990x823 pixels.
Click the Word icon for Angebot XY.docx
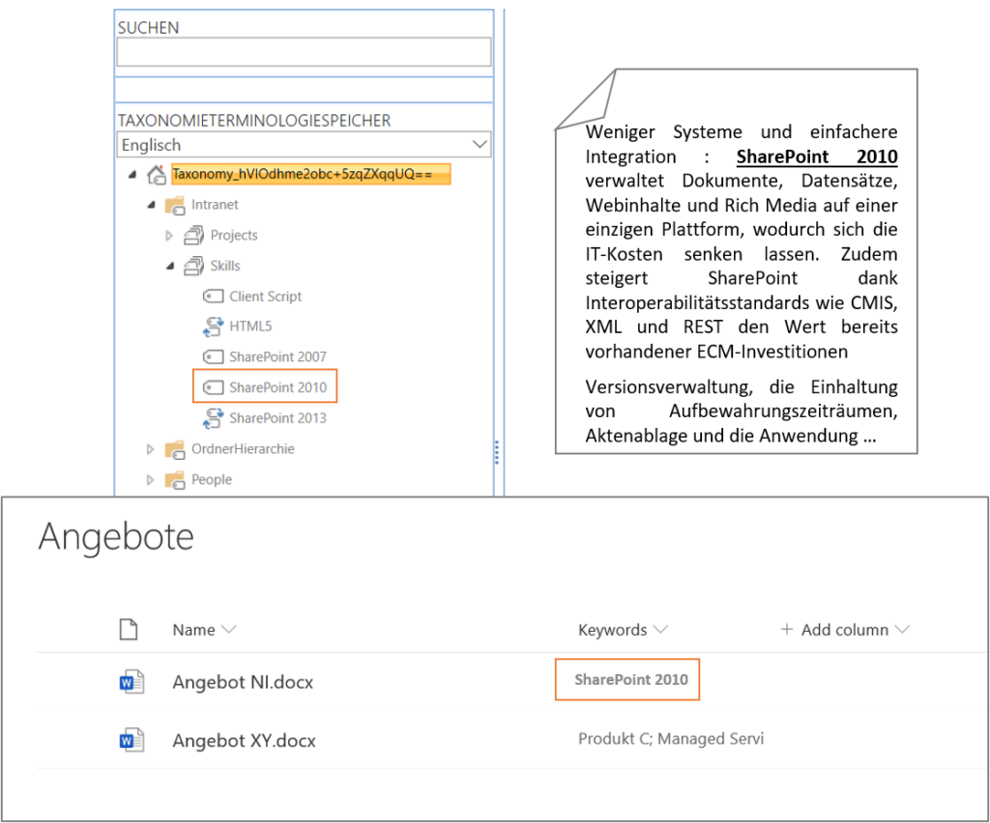pos(131,740)
